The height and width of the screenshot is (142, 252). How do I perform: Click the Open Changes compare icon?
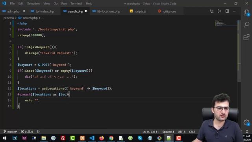click(x=212, y=11)
